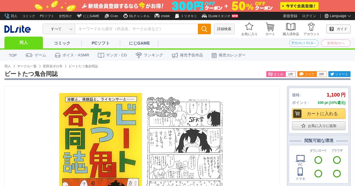Click the にじGAME link in top bar
This screenshot has height=186, width=355.
(88, 16)
